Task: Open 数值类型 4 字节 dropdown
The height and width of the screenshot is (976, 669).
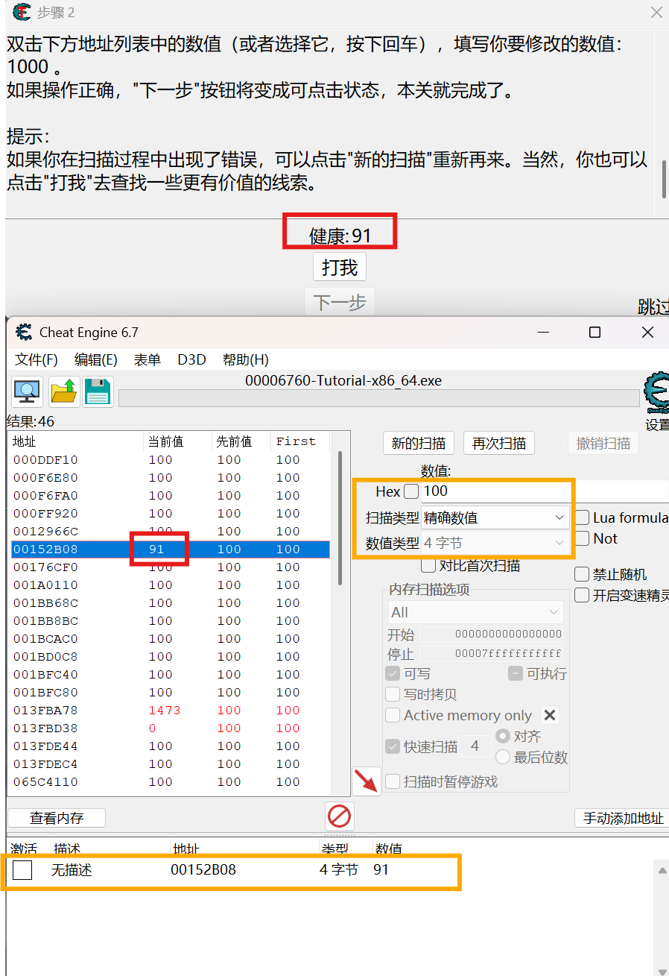Action: coord(495,543)
